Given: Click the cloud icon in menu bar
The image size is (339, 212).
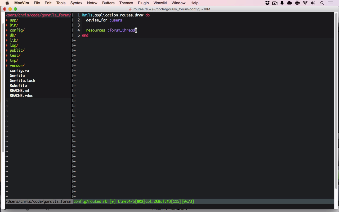Looking at the screenshot, I should (x=289, y=3).
